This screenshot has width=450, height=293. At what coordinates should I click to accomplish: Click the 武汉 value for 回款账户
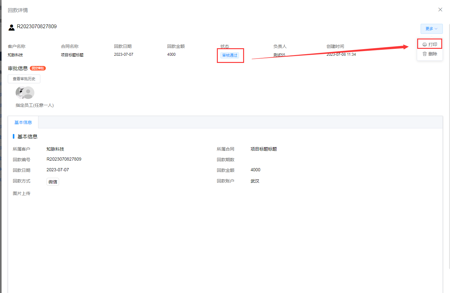[255, 181]
